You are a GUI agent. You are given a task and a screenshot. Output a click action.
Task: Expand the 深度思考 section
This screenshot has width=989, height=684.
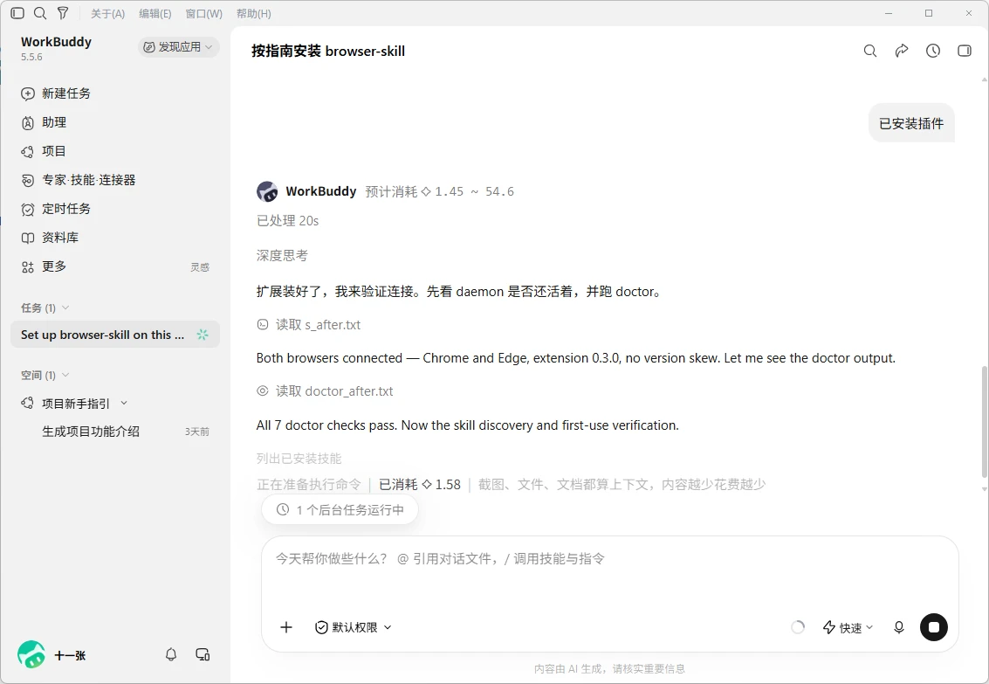[283, 256]
